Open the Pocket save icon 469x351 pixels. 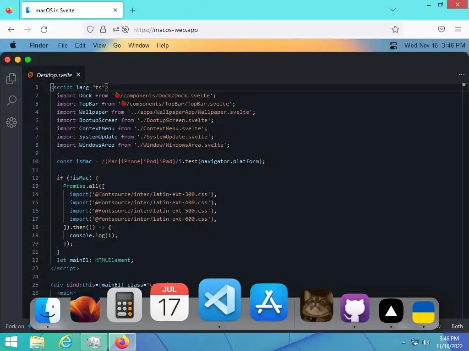pos(442,29)
